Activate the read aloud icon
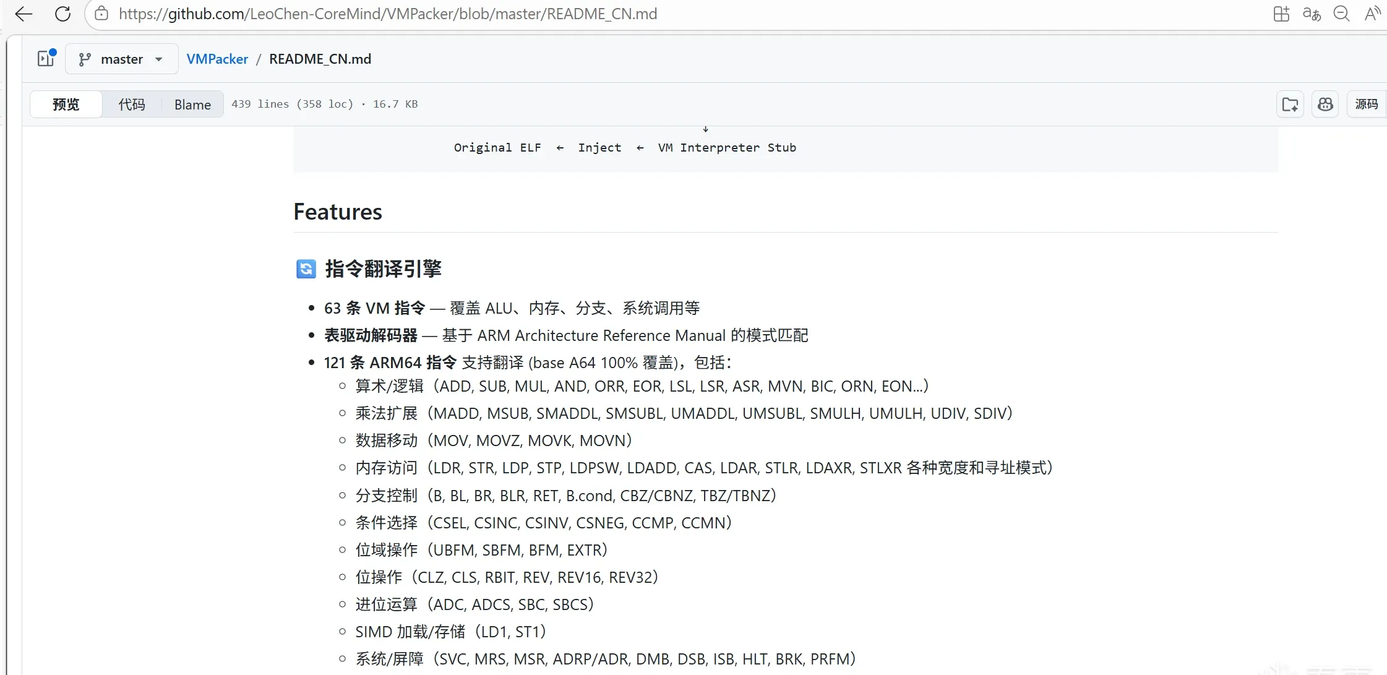The width and height of the screenshot is (1387, 675). point(1372,14)
